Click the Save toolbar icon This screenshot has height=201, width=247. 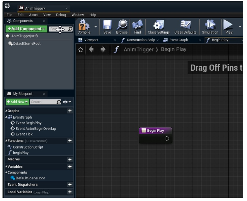point(107,27)
